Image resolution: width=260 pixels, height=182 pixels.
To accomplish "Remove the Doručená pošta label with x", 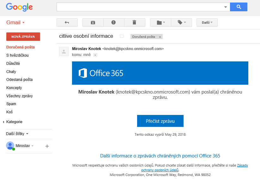I will (x=160, y=37).
